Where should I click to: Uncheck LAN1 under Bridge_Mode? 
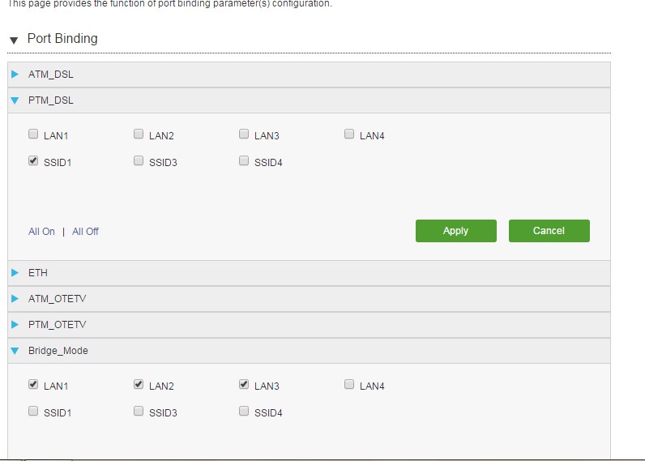point(33,385)
